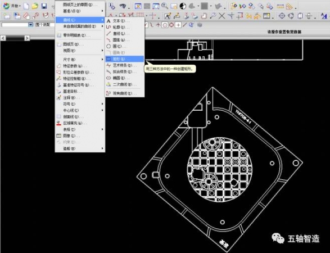Image resolution: width=330 pixels, height=253 pixels.
Task: Open 剖面线 crosshatch menu item
Action: (80, 116)
